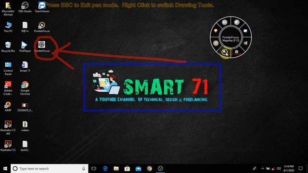The image size is (308, 173).
Task: Select the test32.. file on desktop
Action: tap(25, 146)
